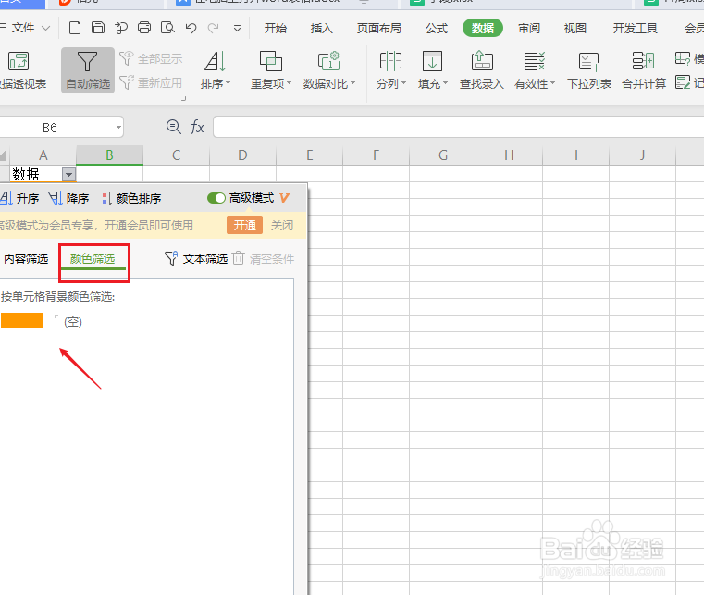Viewport: 704px width, 595px height.
Task: Click 重新应用 in the ribbon
Action: [152, 82]
